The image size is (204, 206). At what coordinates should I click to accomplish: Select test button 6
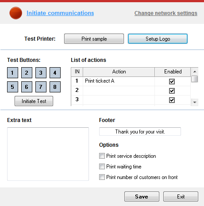(x=27, y=87)
